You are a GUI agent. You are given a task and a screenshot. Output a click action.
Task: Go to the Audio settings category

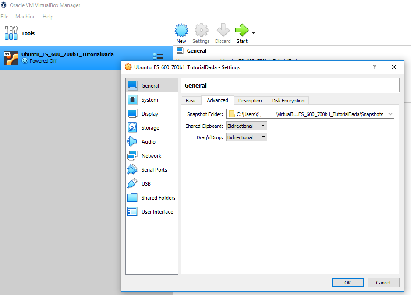click(148, 142)
